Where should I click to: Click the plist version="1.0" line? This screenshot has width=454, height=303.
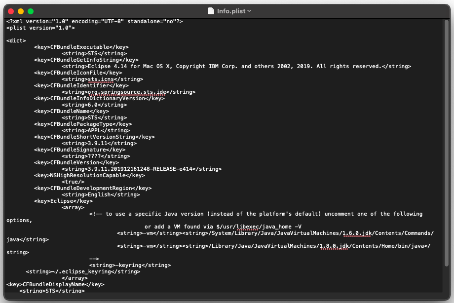pos(40,28)
